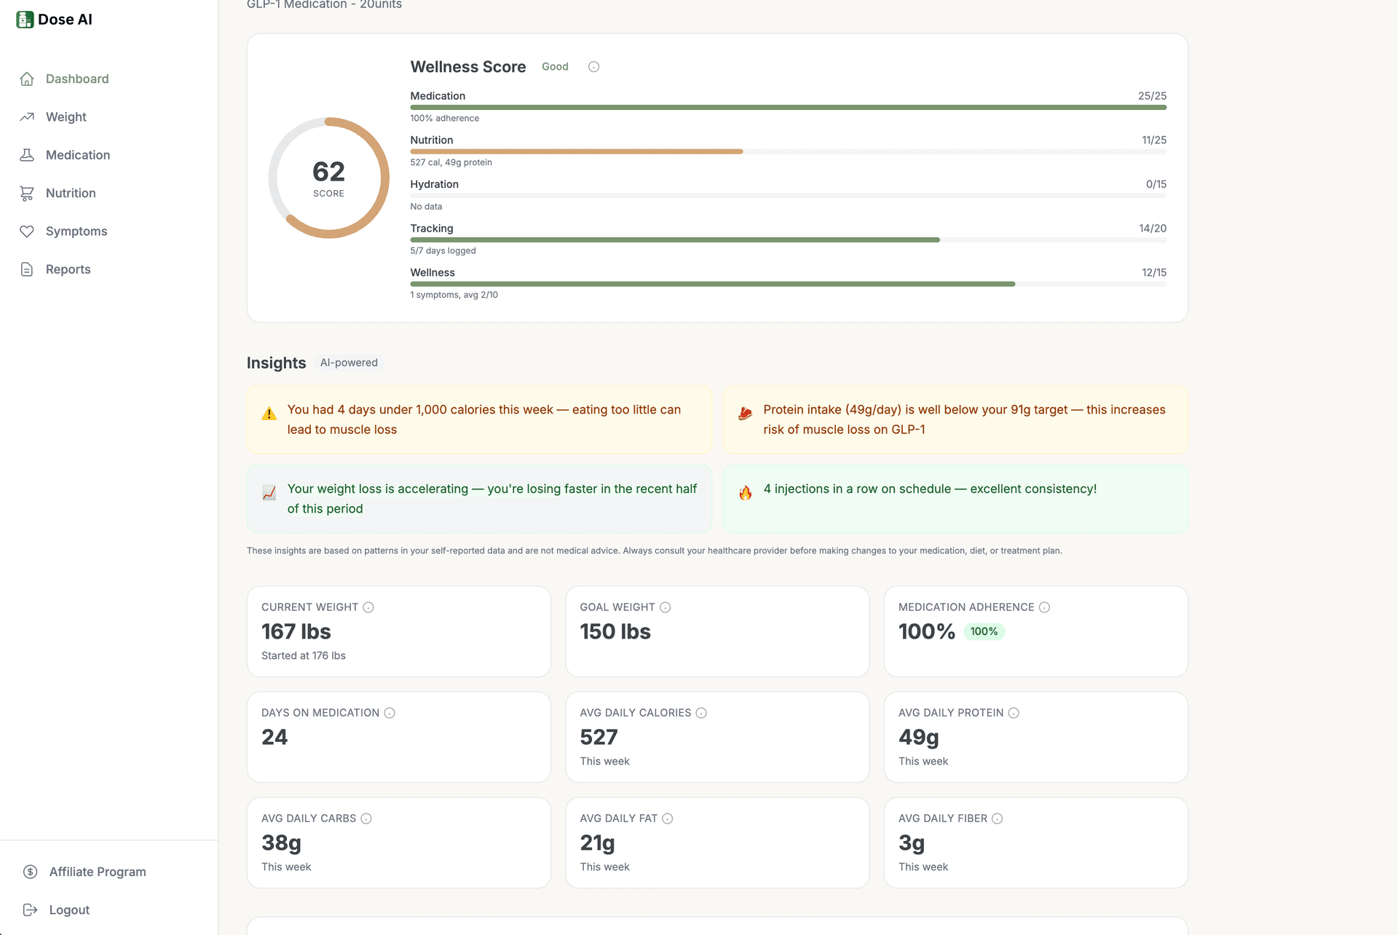Open the Wellness Score info tooltip
Image resolution: width=1398 pixels, height=935 pixels.
point(593,66)
